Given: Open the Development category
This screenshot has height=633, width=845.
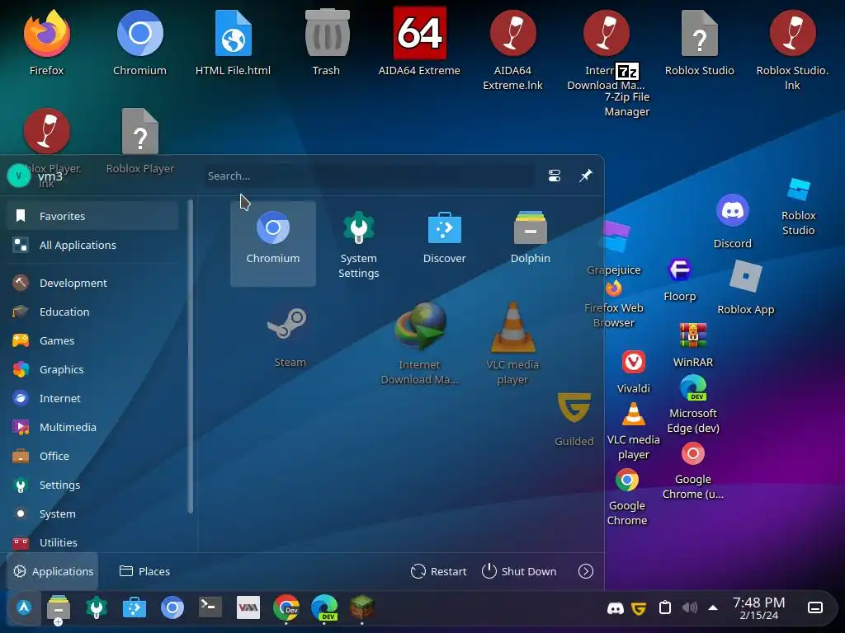Looking at the screenshot, I should point(92,283).
